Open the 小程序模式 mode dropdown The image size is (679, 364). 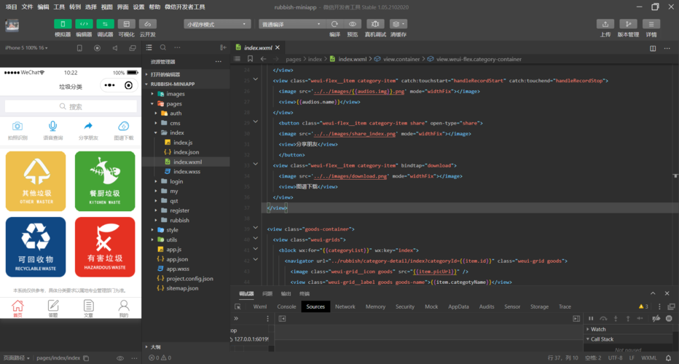pos(217,24)
